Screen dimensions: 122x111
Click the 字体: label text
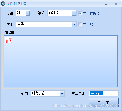coord(10,24)
